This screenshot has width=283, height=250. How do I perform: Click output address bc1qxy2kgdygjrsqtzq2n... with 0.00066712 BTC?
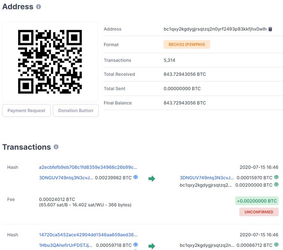pos(207,245)
